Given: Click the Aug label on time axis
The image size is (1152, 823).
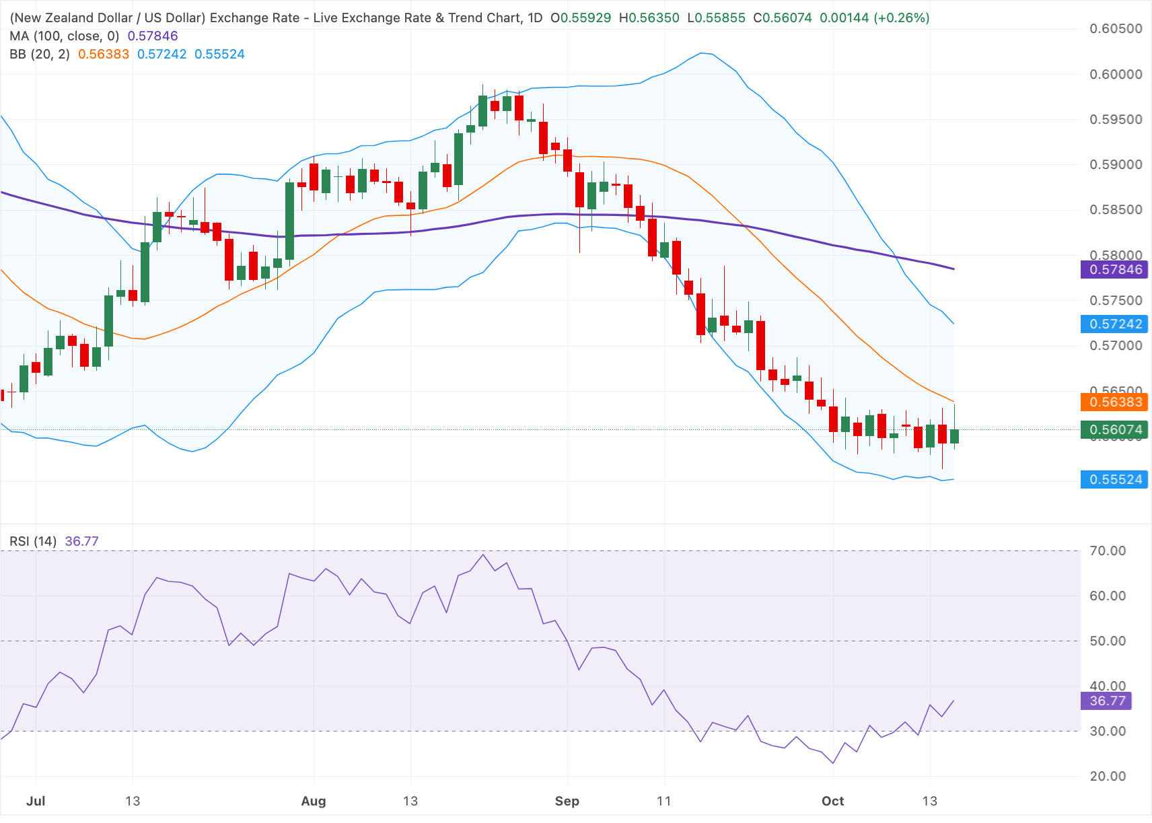Looking at the screenshot, I should pyautogui.click(x=314, y=801).
